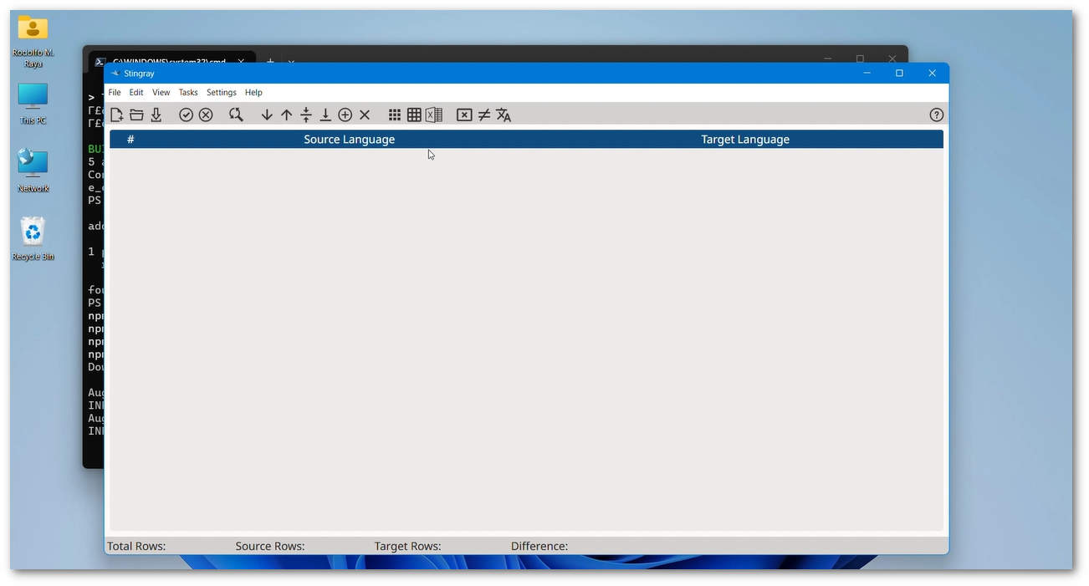Click the not-equal sign toolbar icon

(483, 115)
